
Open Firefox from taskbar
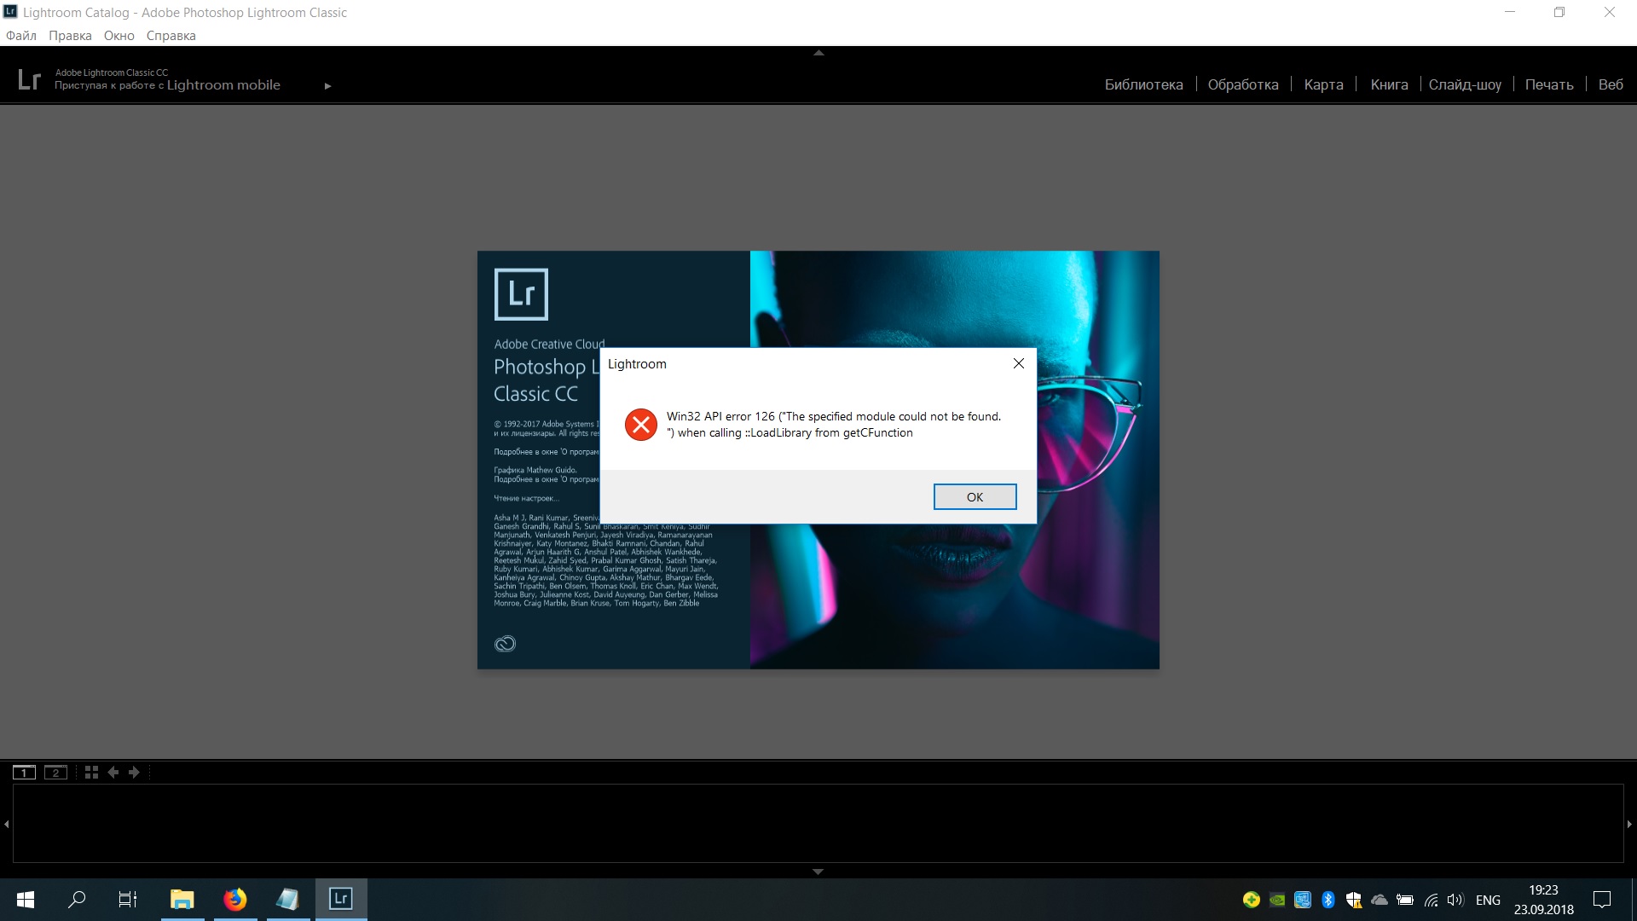click(235, 900)
